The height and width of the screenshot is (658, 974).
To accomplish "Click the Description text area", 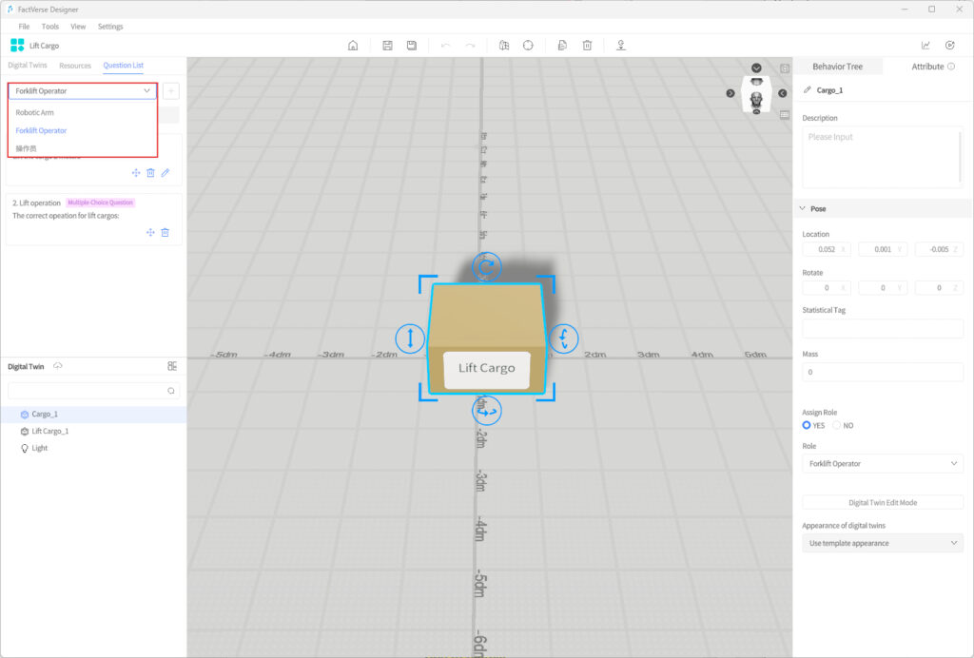I will (x=882, y=157).
